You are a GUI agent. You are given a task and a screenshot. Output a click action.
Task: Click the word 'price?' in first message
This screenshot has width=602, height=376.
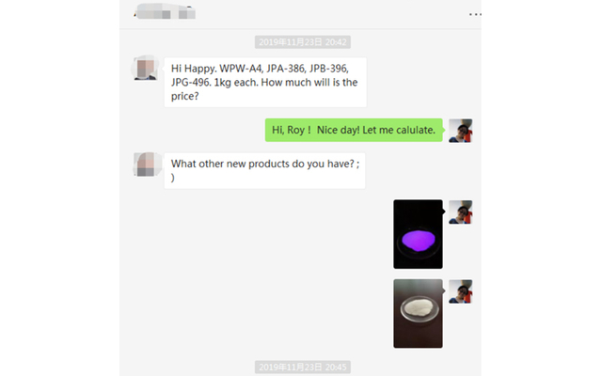[x=184, y=96]
